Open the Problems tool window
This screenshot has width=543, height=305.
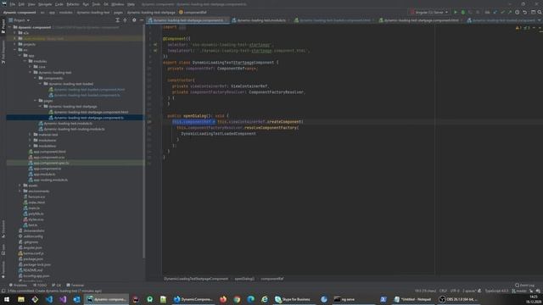[x=18, y=286]
